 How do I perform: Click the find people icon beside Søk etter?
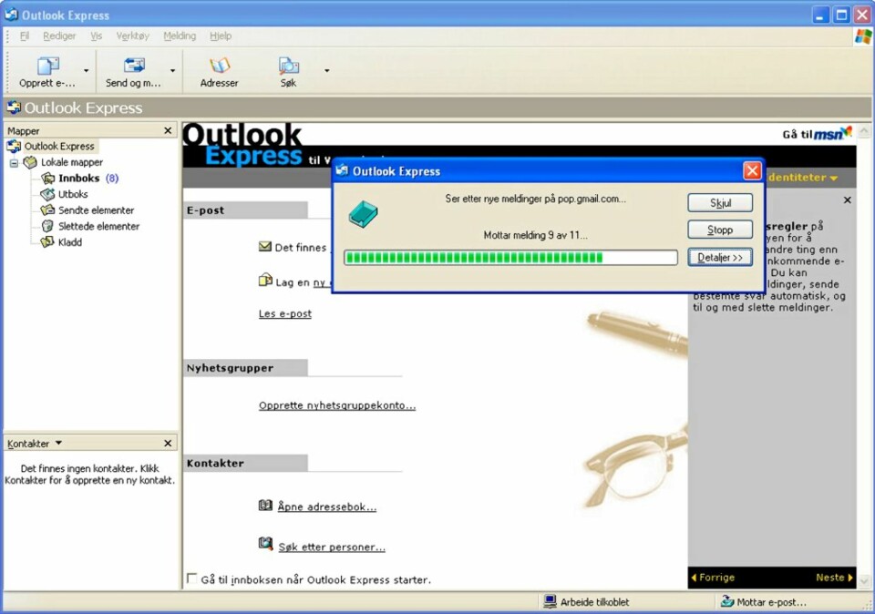pos(265,543)
